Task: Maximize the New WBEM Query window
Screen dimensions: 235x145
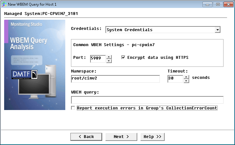Action: click(218, 4)
